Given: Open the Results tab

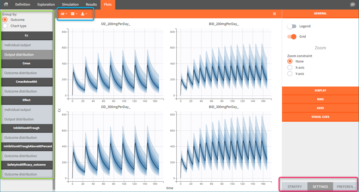Looking at the screenshot, I should pyautogui.click(x=91, y=5).
